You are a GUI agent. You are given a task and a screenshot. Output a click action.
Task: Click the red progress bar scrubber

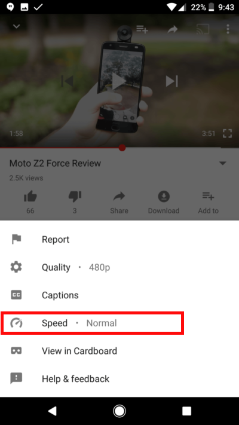tap(122, 148)
